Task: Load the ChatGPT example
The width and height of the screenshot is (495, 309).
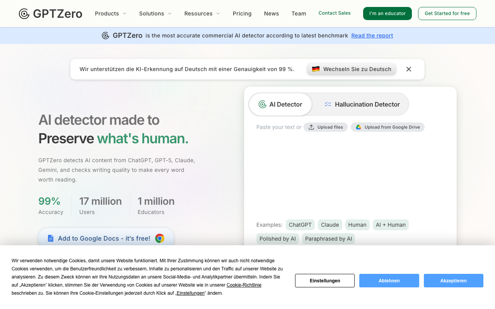Action: [x=300, y=225]
